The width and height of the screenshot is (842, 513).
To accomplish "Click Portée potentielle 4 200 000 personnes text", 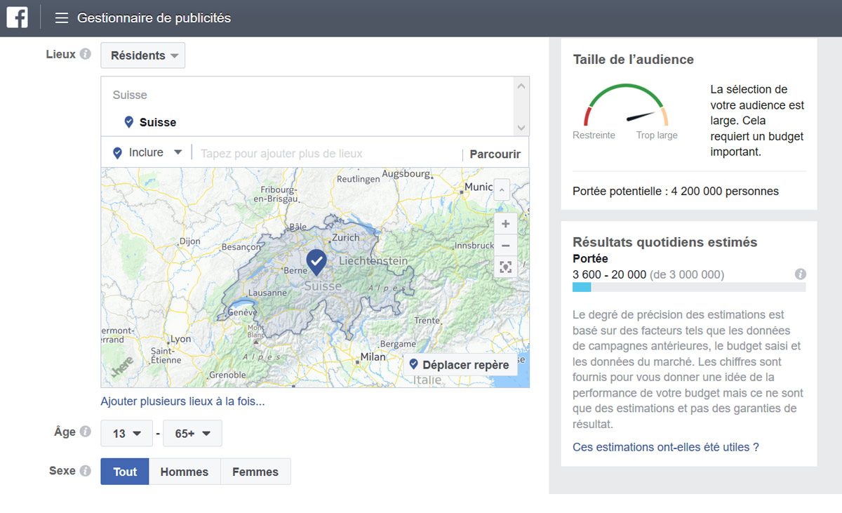I will 676,191.
